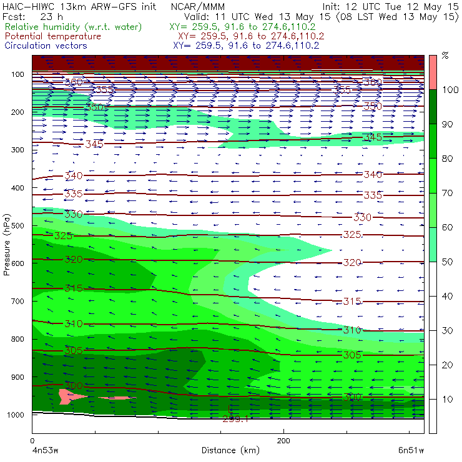Click the left-hand "310" isentrope label
This screenshot has width=462, height=462.
coord(74,324)
